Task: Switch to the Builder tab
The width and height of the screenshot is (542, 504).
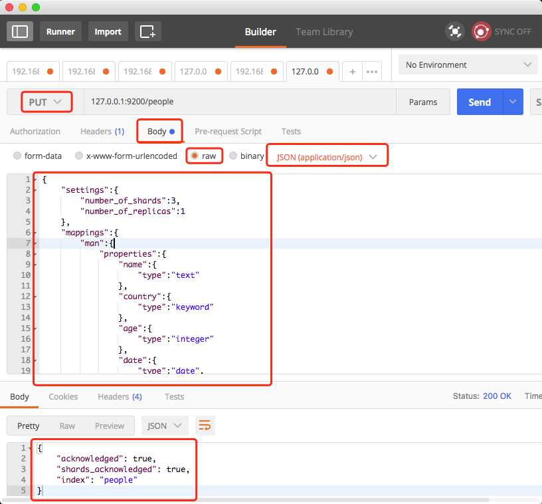Action: click(260, 32)
